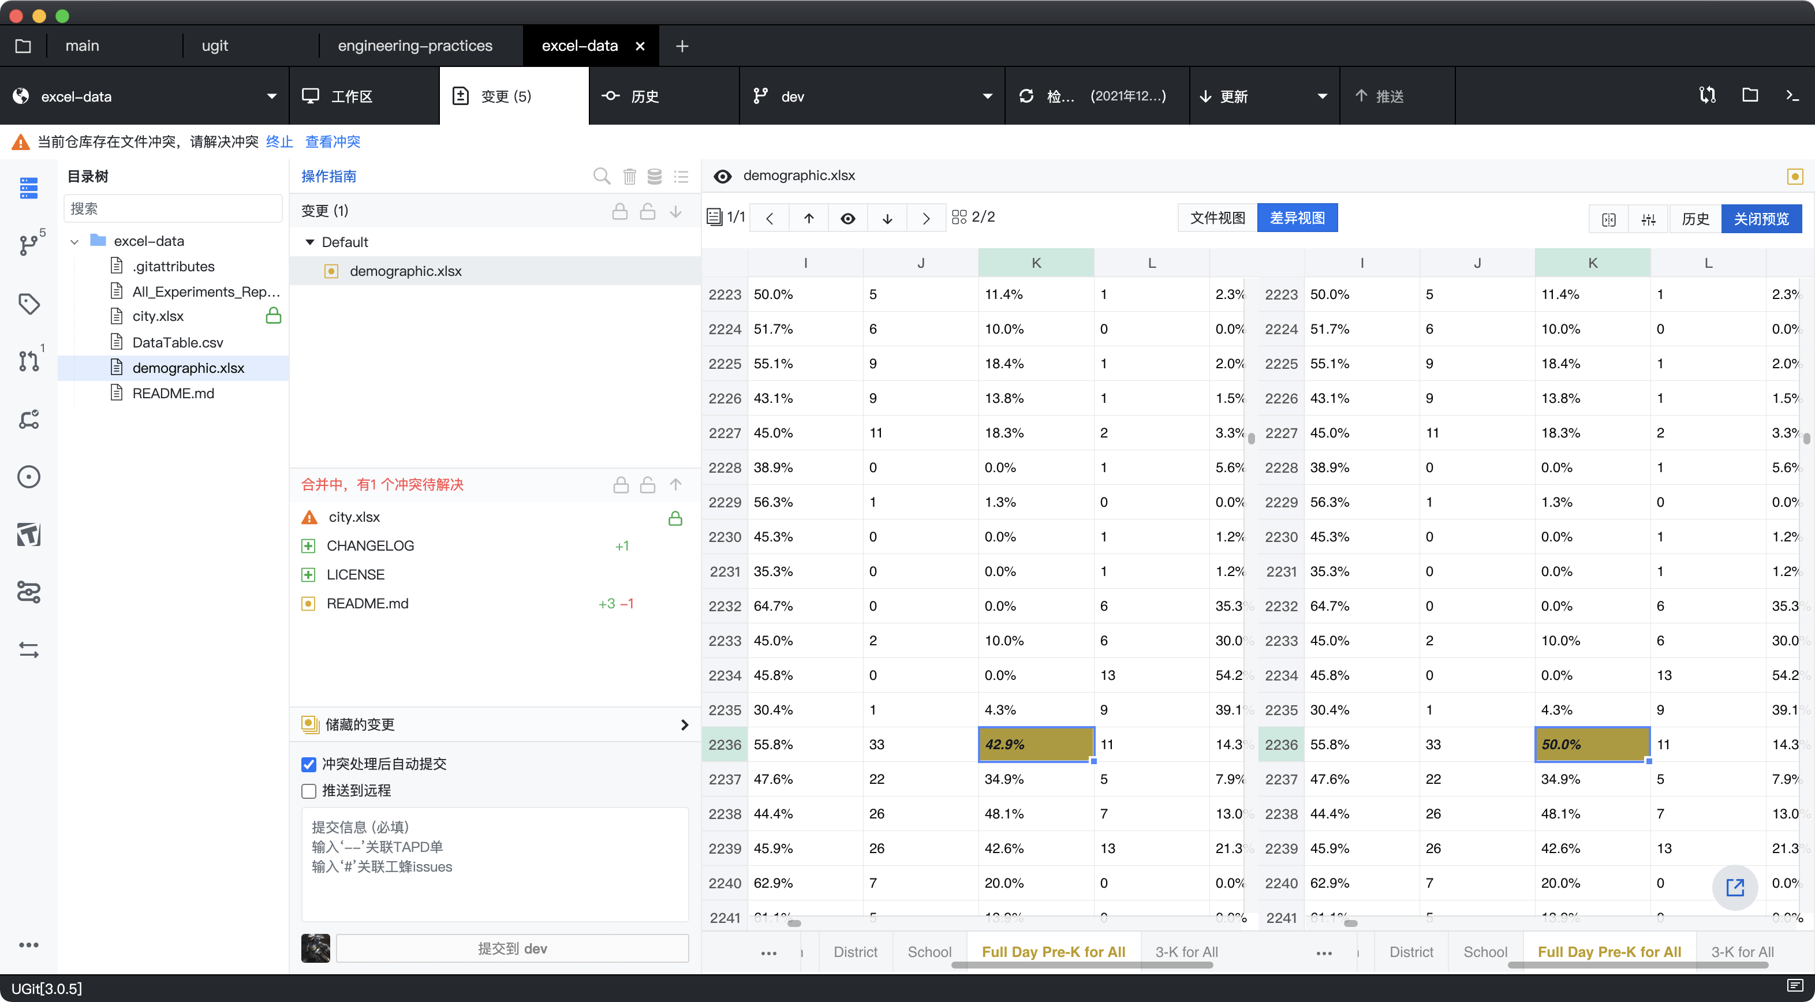Open the tags sidebar icon
The image size is (1815, 1002).
click(29, 304)
